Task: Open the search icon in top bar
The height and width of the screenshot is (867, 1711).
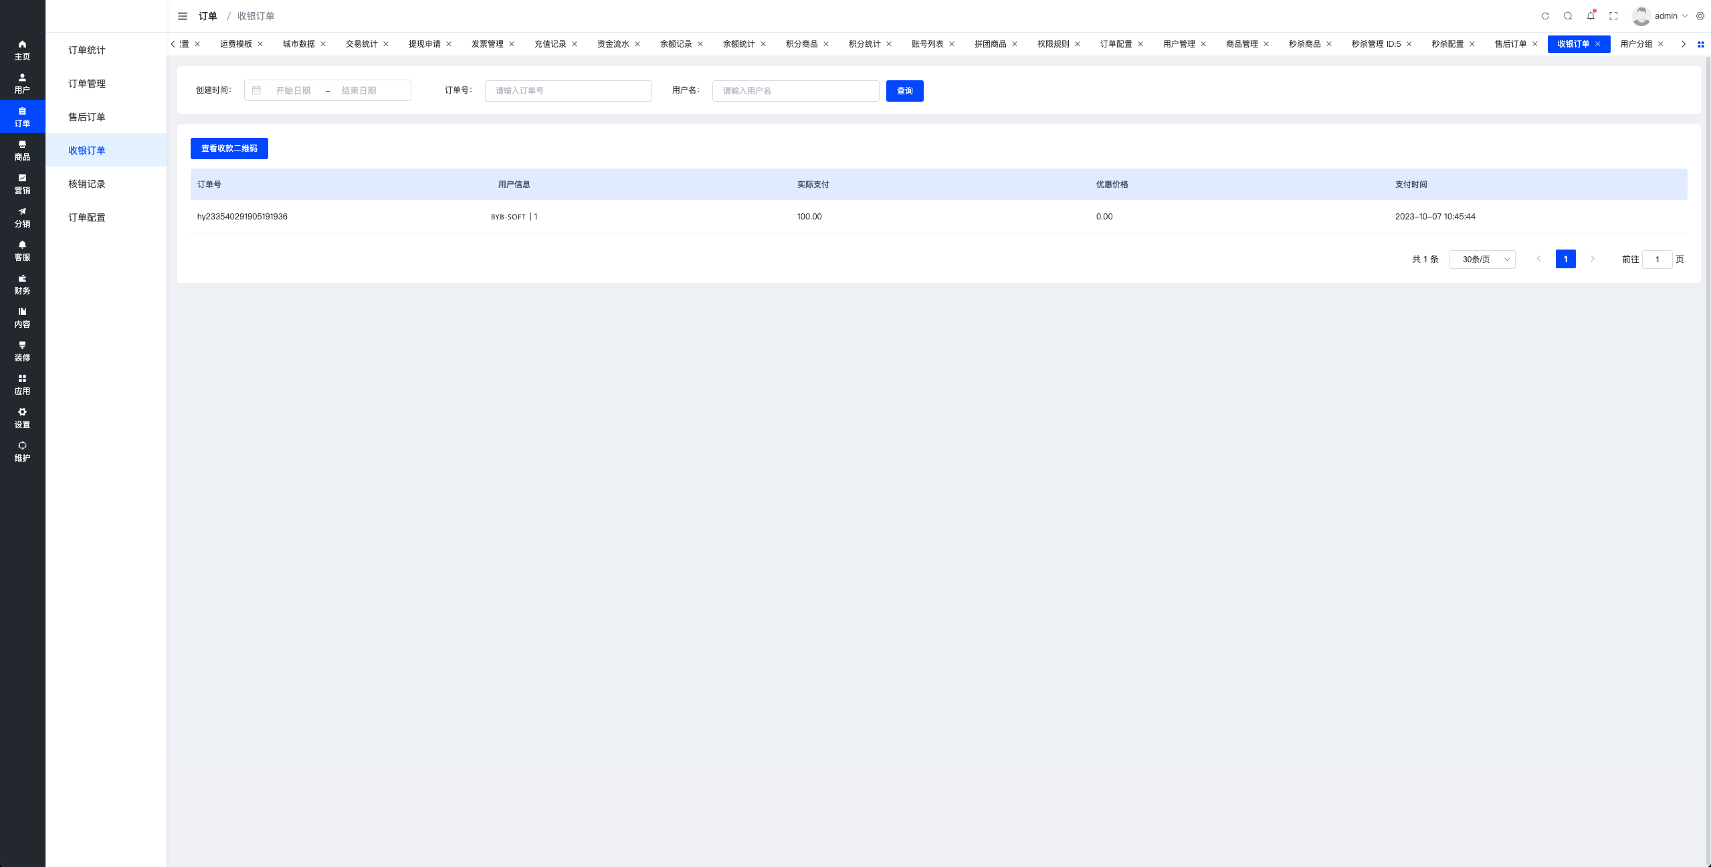Action: pos(1568,16)
